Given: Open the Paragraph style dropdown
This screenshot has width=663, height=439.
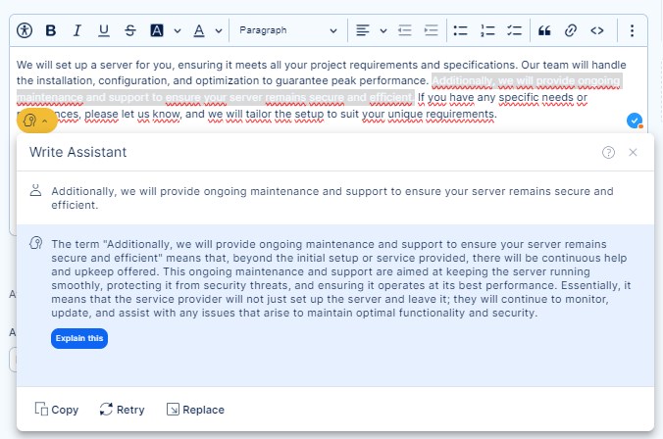Looking at the screenshot, I should pos(288,30).
